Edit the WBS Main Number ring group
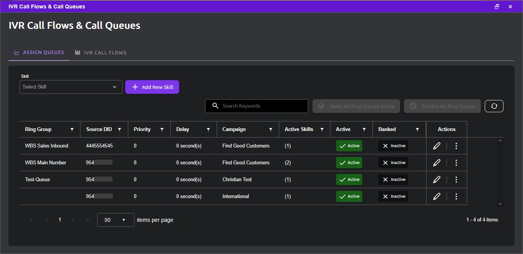523x254 pixels. 436,163
